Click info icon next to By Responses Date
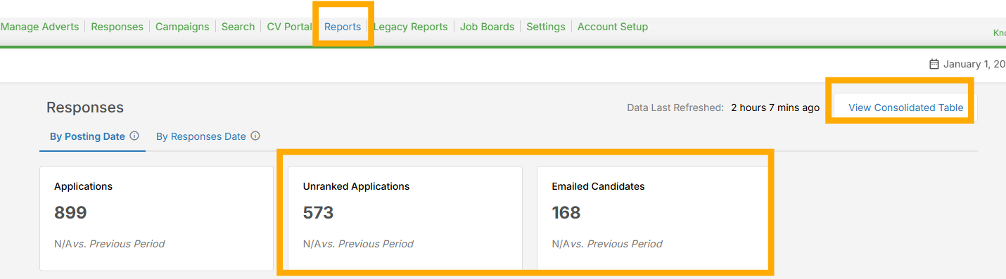This screenshot has height=279, width=1006. tap(255, 136)
